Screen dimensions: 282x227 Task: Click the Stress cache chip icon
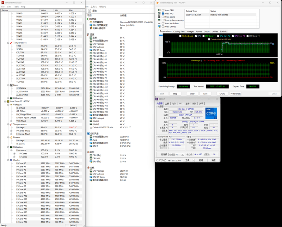(159, 17)
